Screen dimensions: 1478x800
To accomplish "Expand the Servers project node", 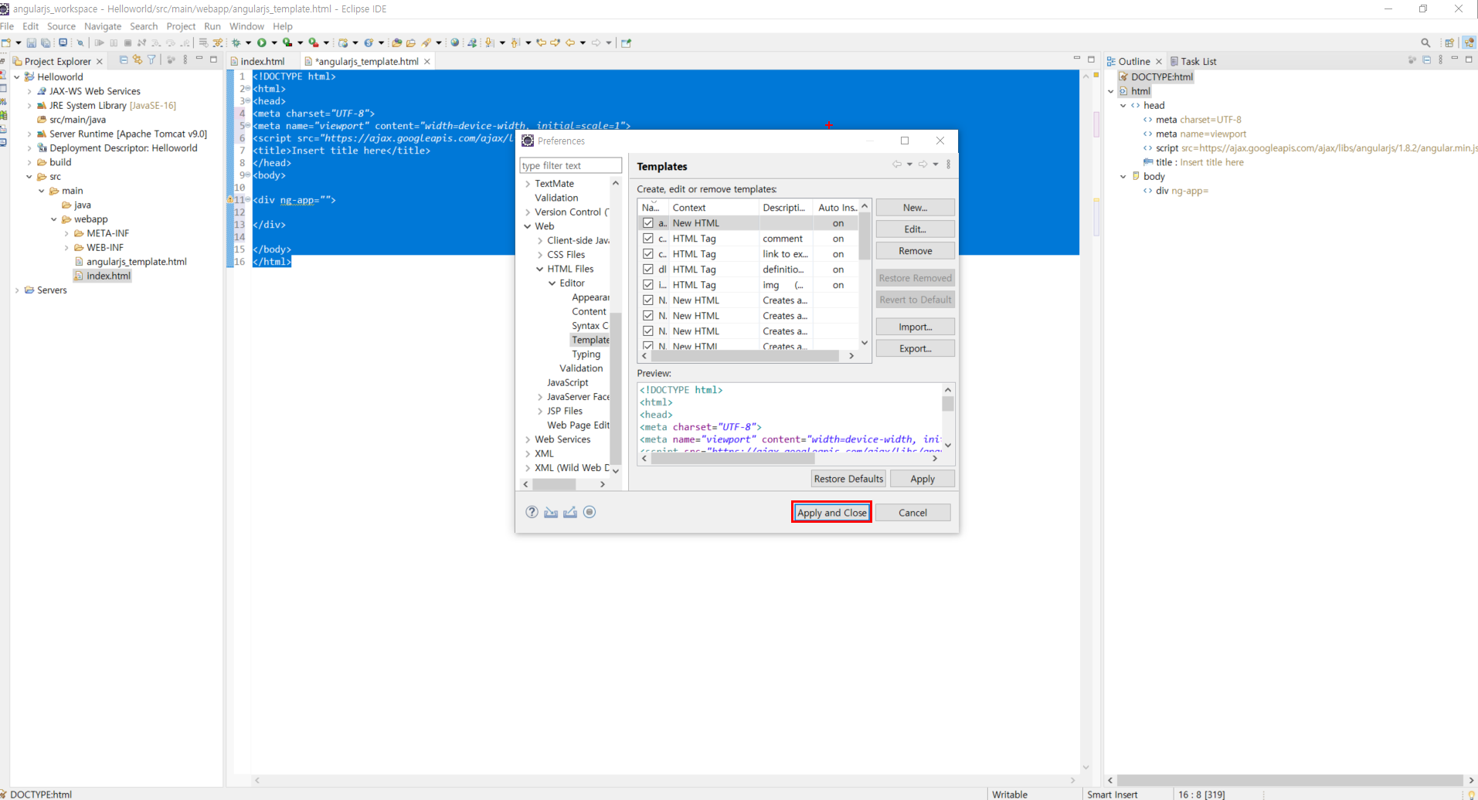I will click(17, 290).
